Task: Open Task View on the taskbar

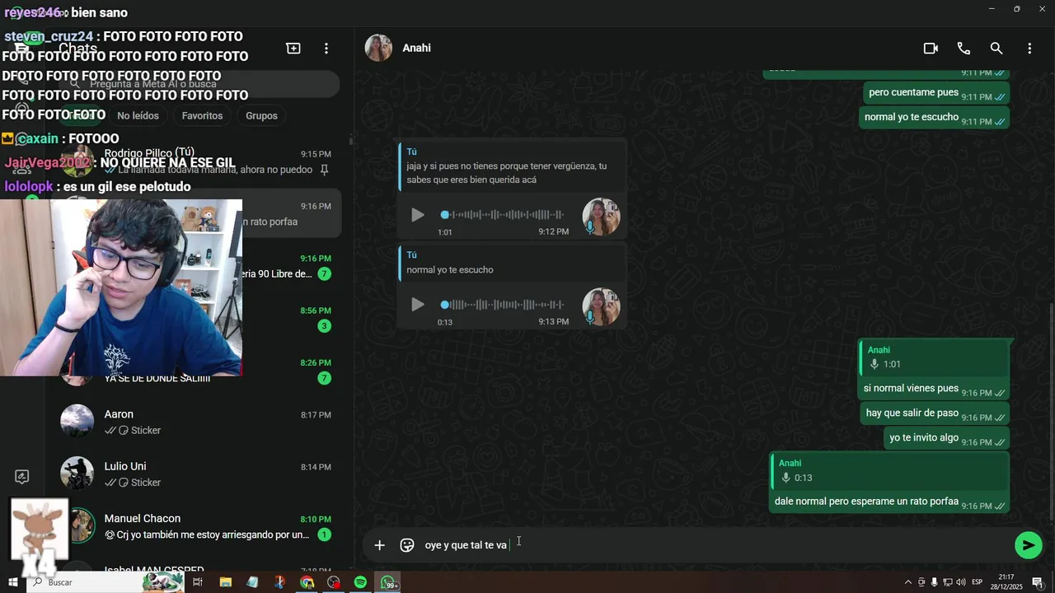Action: click(198, 582)
